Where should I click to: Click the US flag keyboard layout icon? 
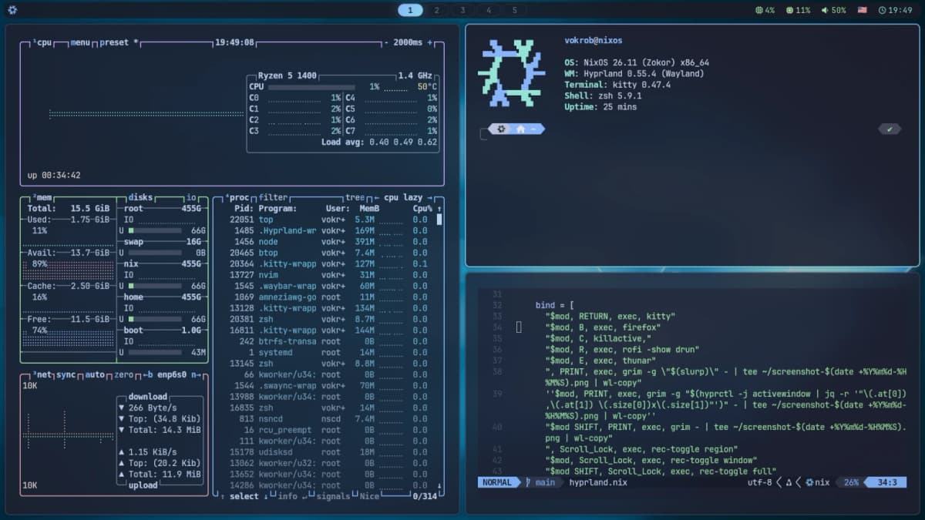(862, 10)
